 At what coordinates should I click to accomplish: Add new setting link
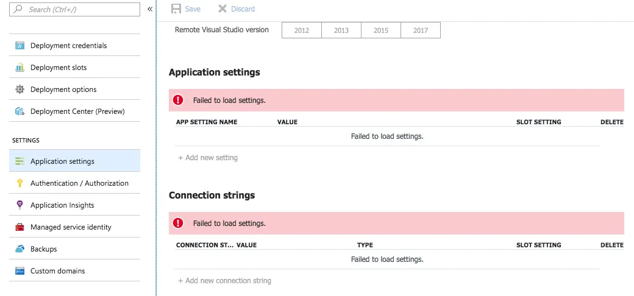(208, 158)
